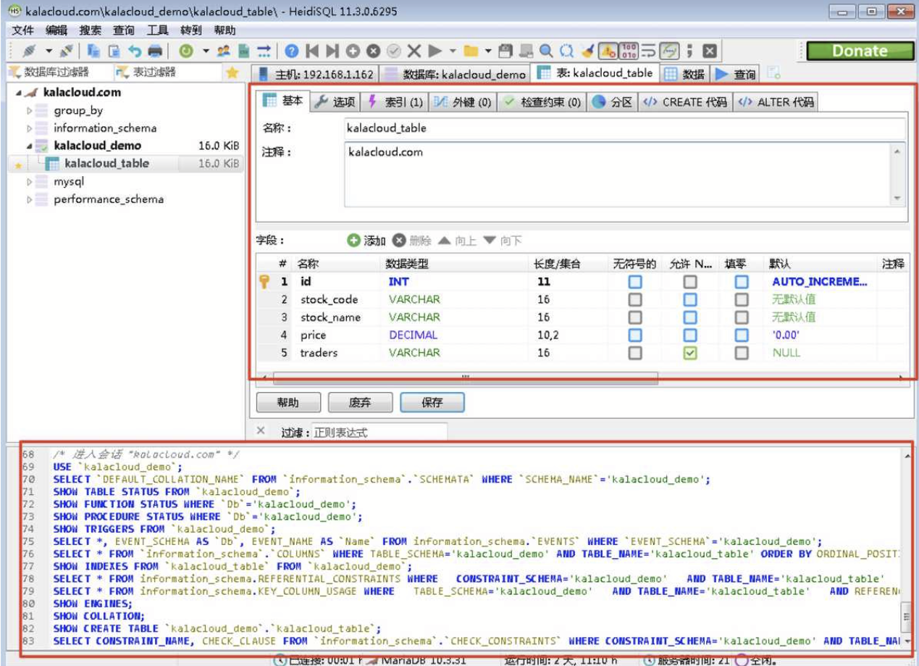Collapse the kalacloud.com session node

click(17, 93)
